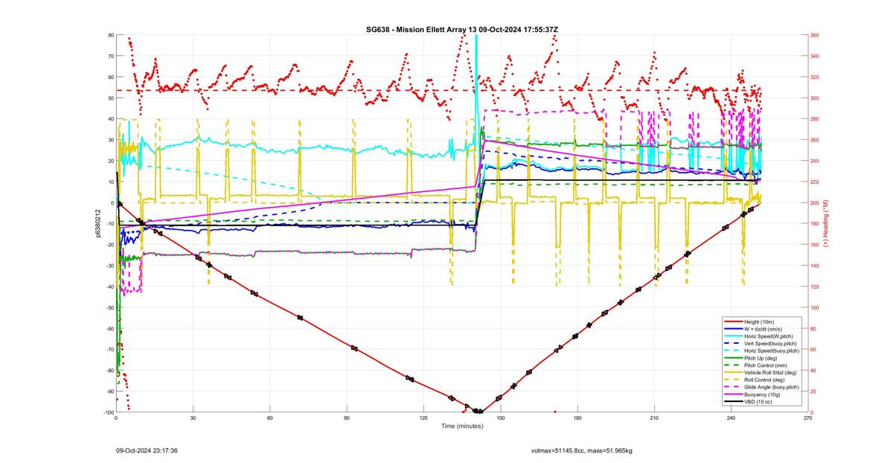Click the black VBD line sample in legend
The width and height of the screenshot is (893, 463).
732,402
